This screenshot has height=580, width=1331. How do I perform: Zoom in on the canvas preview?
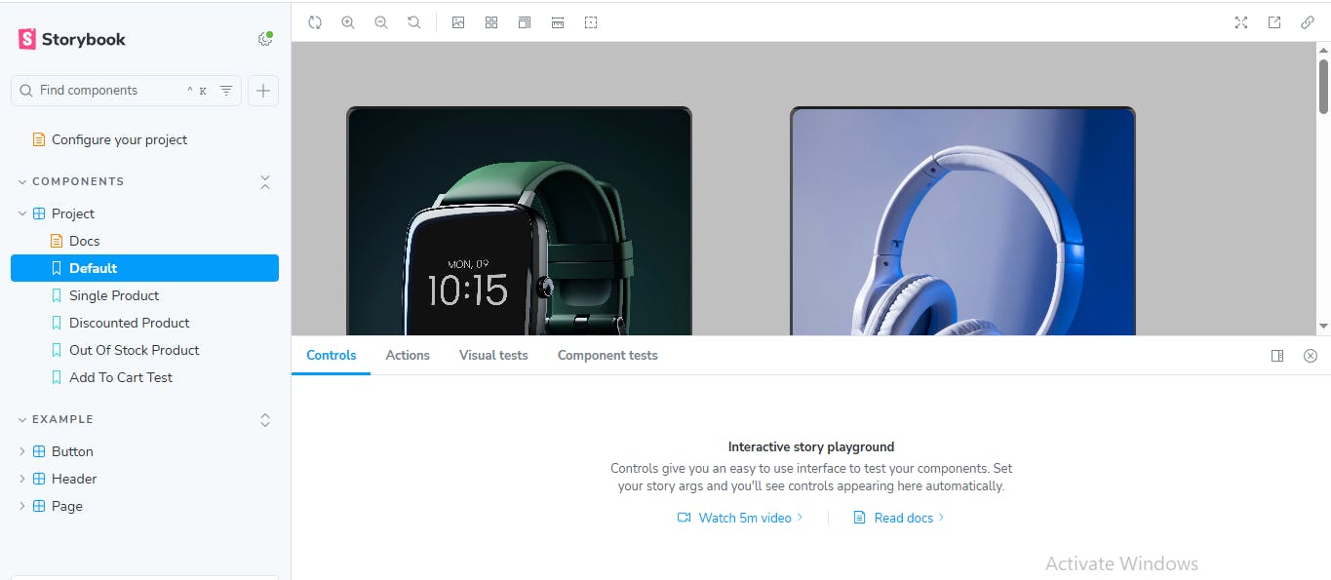[x=348, y=21]
